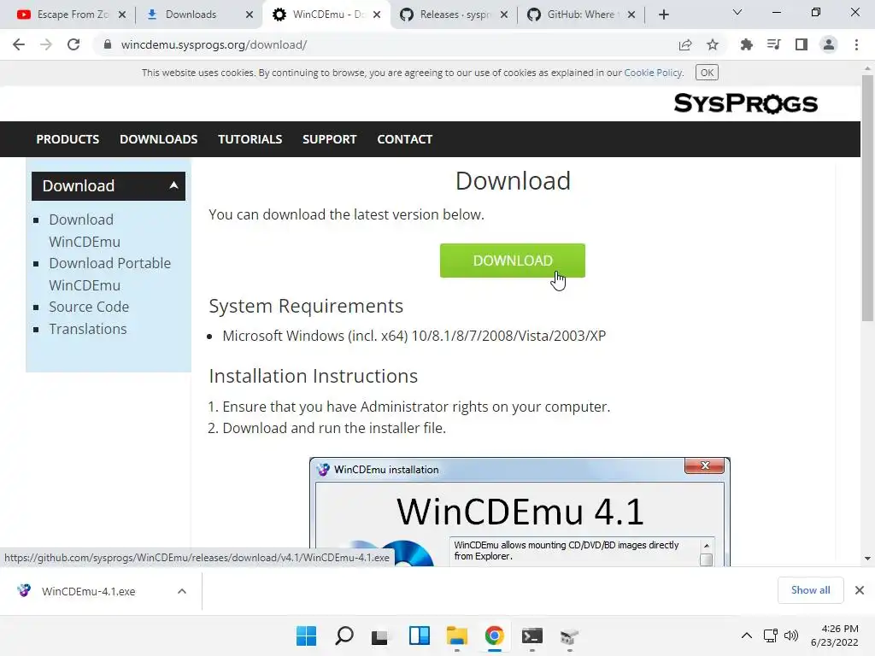
Task: Close the GitHub: Where tab
Action: click(x=631, y=15)
